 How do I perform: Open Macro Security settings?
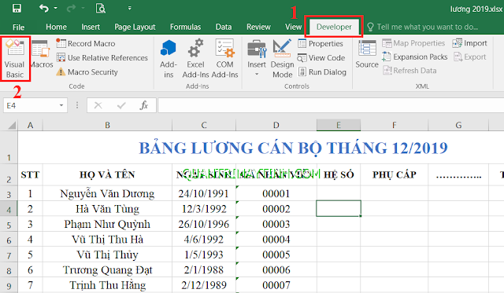[87, 71]
